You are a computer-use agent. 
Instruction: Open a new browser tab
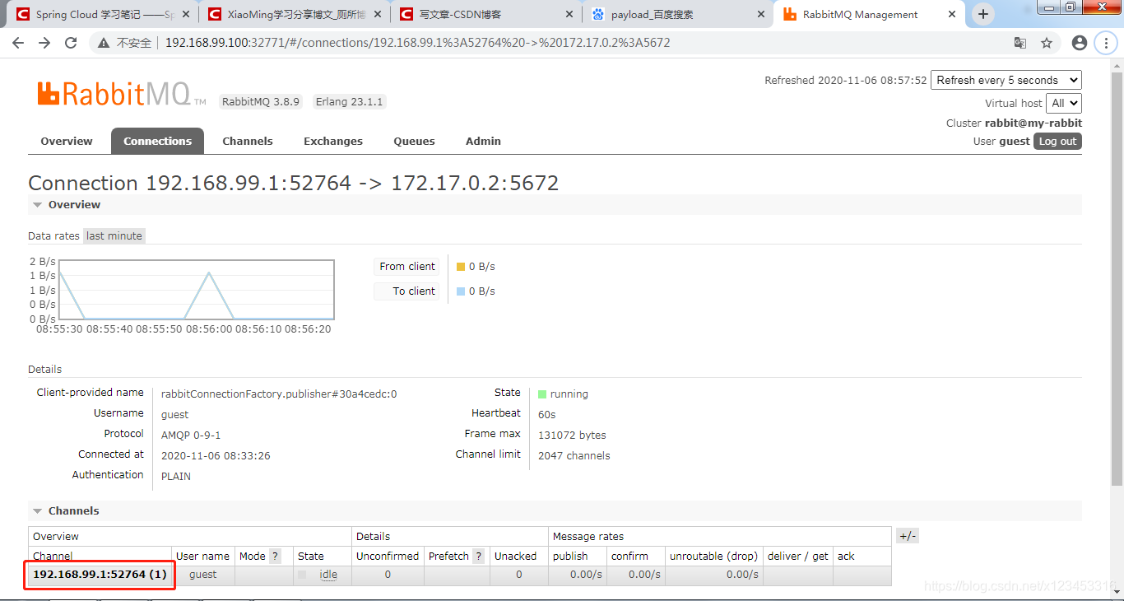pyautogui.click(x=982, y=14)
